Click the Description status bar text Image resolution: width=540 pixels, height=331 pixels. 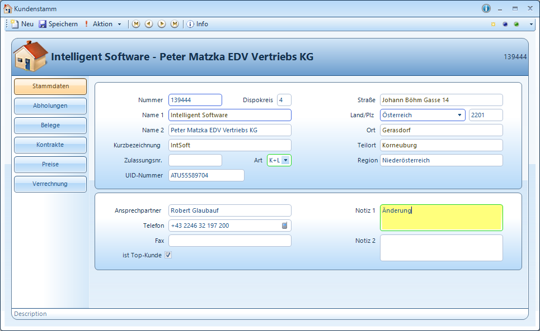tap(30, 314)
